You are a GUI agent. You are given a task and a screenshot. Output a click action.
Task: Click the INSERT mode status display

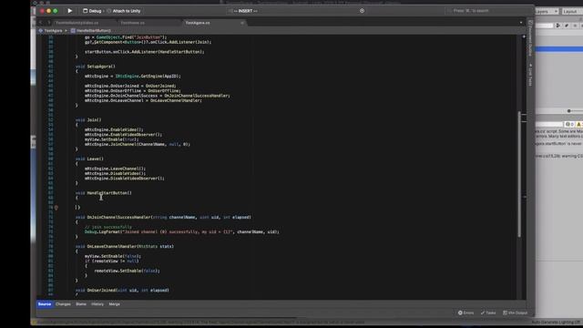click(245, 11)
